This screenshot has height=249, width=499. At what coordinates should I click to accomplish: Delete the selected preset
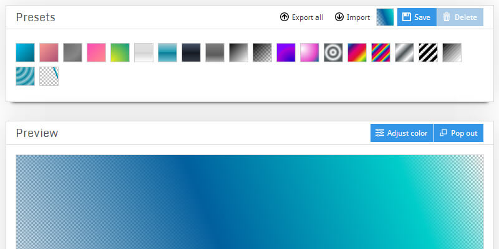[460, 17]
